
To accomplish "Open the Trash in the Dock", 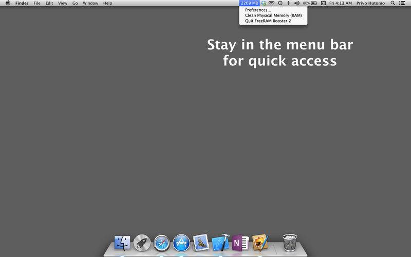I will click(x=290, y=243).
